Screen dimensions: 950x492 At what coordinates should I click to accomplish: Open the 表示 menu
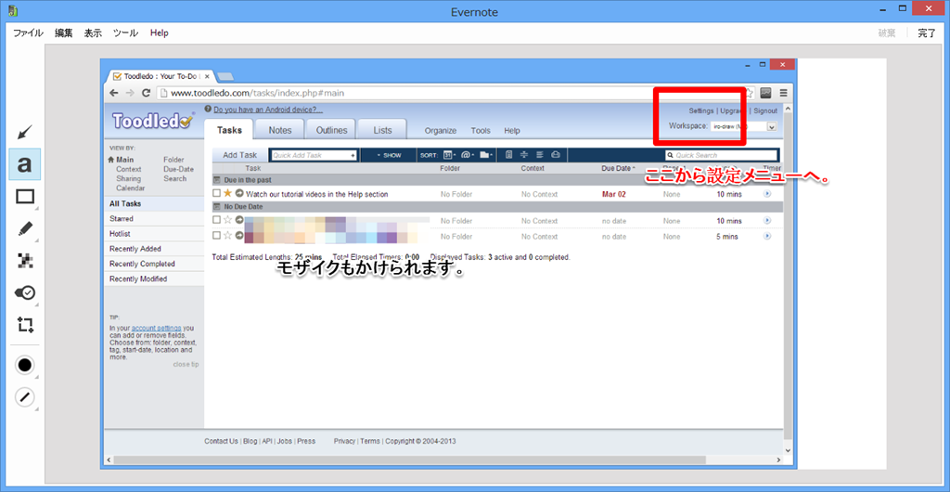[93, 33]
